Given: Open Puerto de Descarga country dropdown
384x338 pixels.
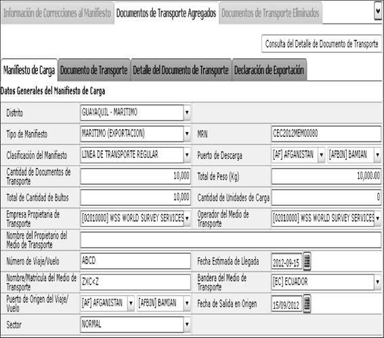Looking at the screenshot, I should [x=321, y=155].
